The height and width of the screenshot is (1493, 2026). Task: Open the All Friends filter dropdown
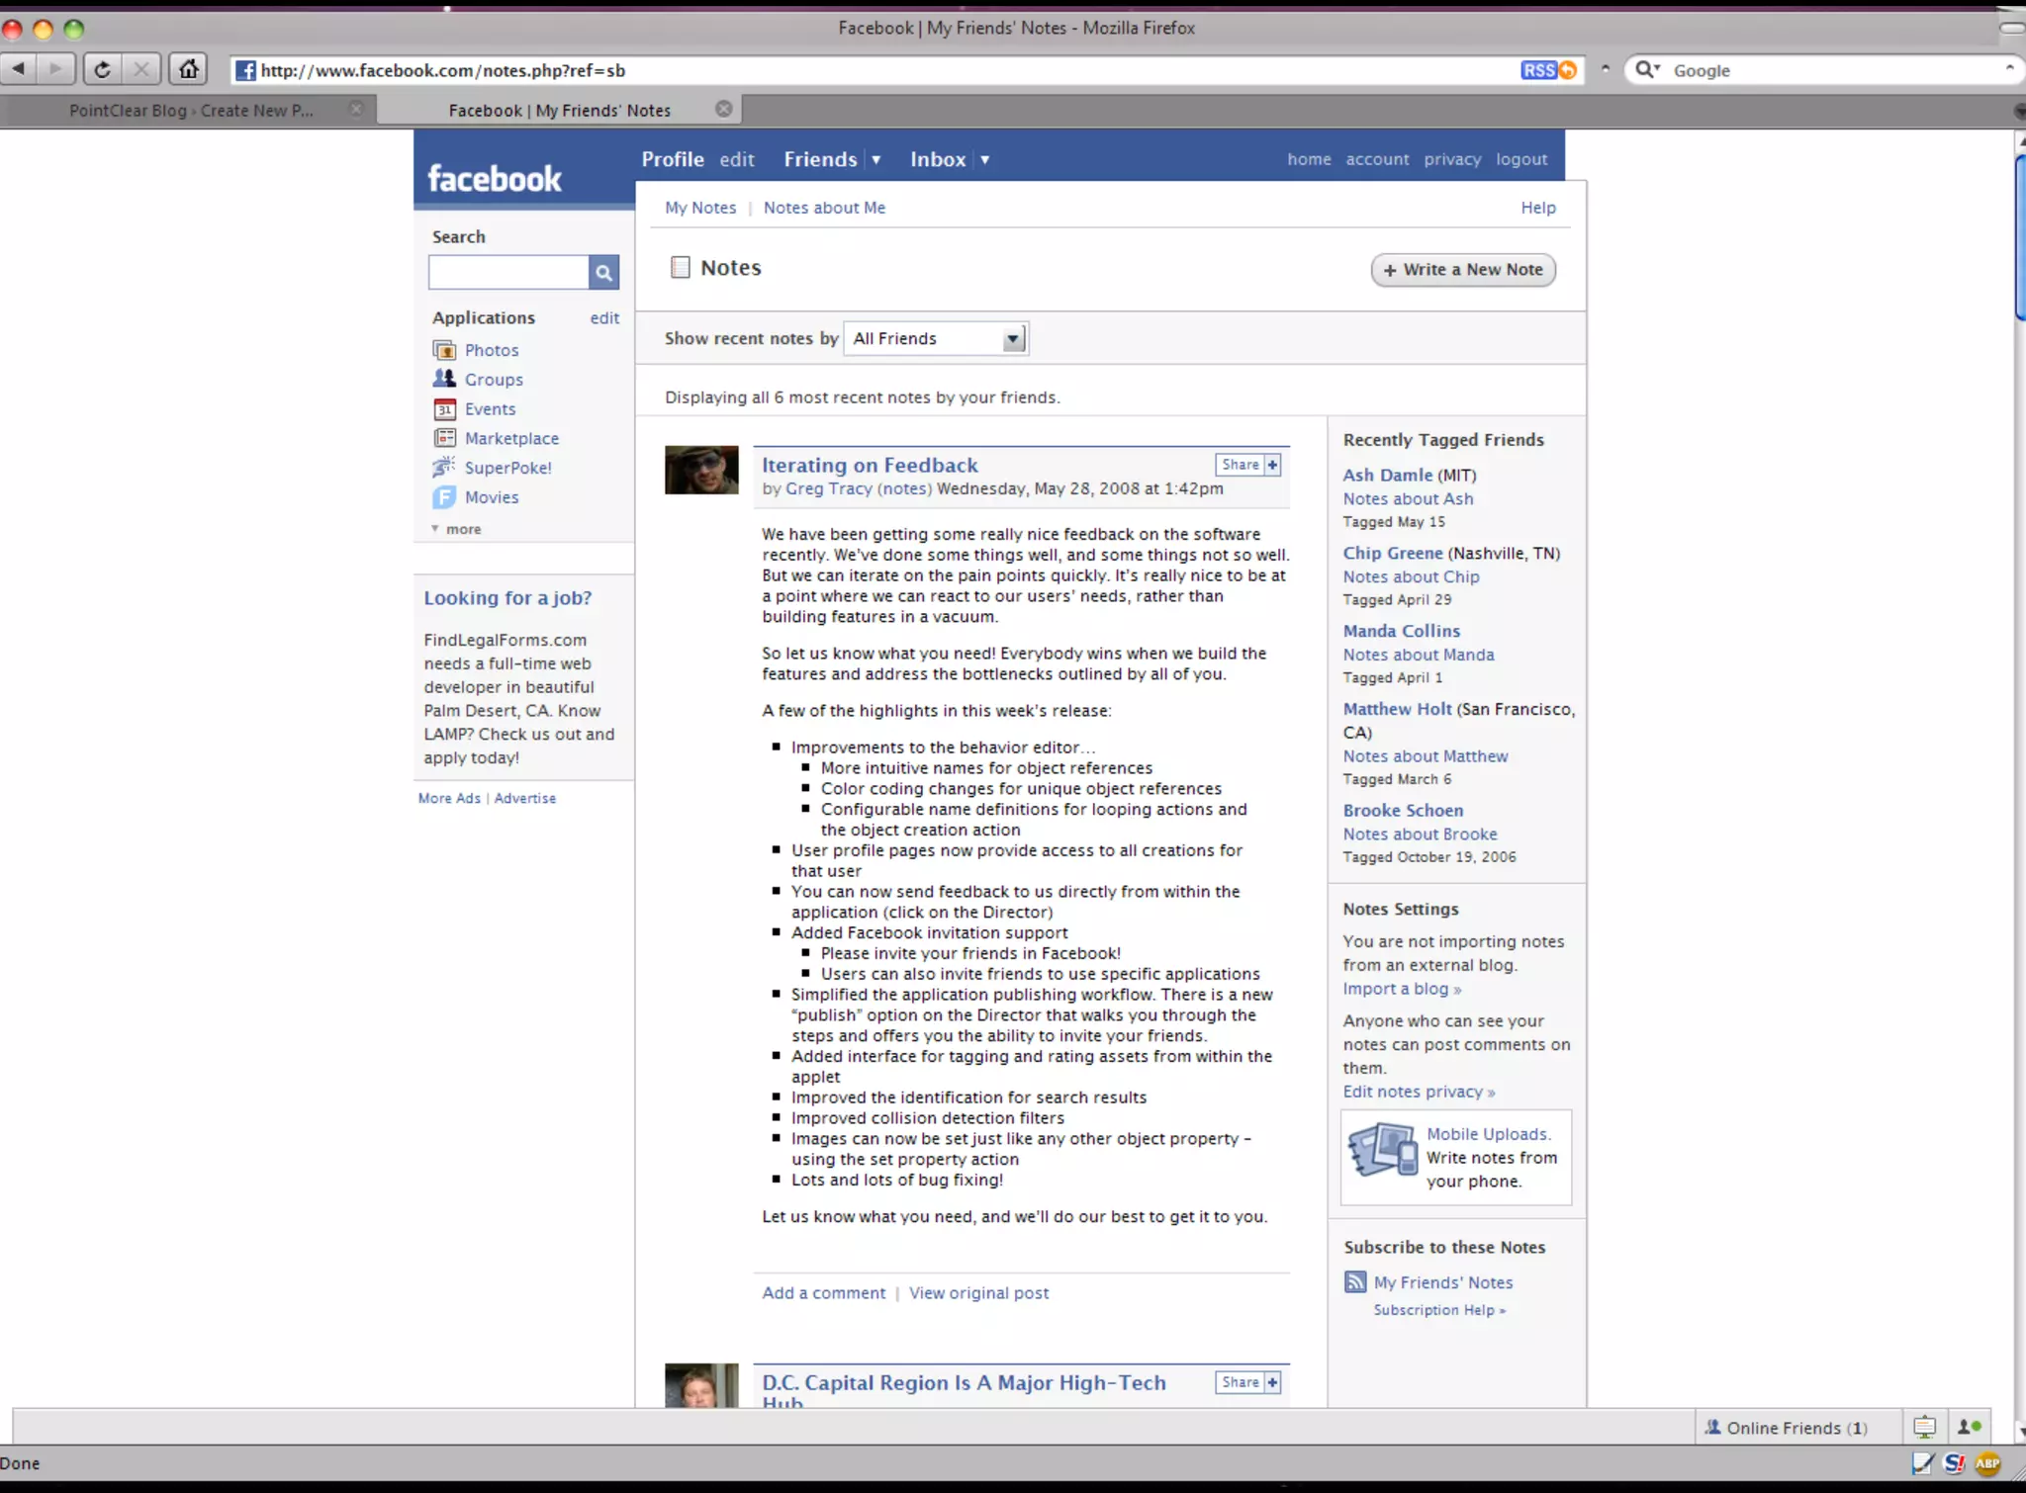pyautogui.click(x=936, y=339)
